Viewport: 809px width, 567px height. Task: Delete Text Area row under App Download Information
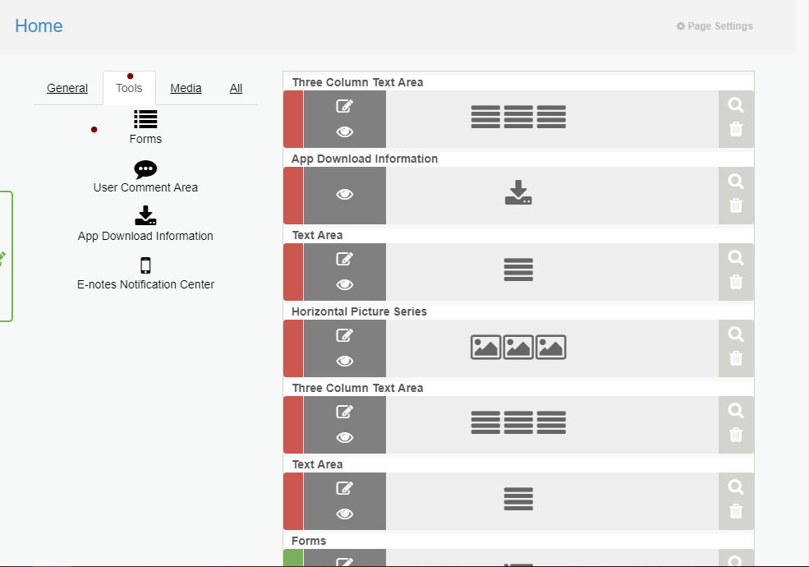[x=736, y=281]
